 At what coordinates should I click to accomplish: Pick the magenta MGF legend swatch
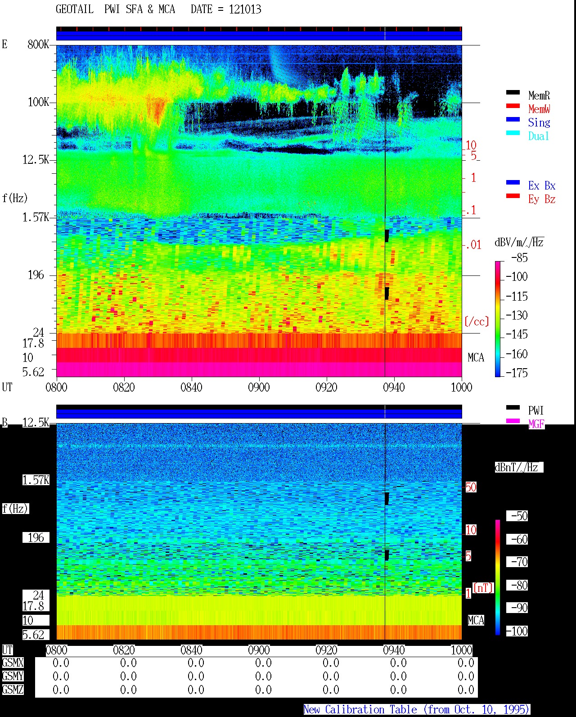(x=513, y=421)
